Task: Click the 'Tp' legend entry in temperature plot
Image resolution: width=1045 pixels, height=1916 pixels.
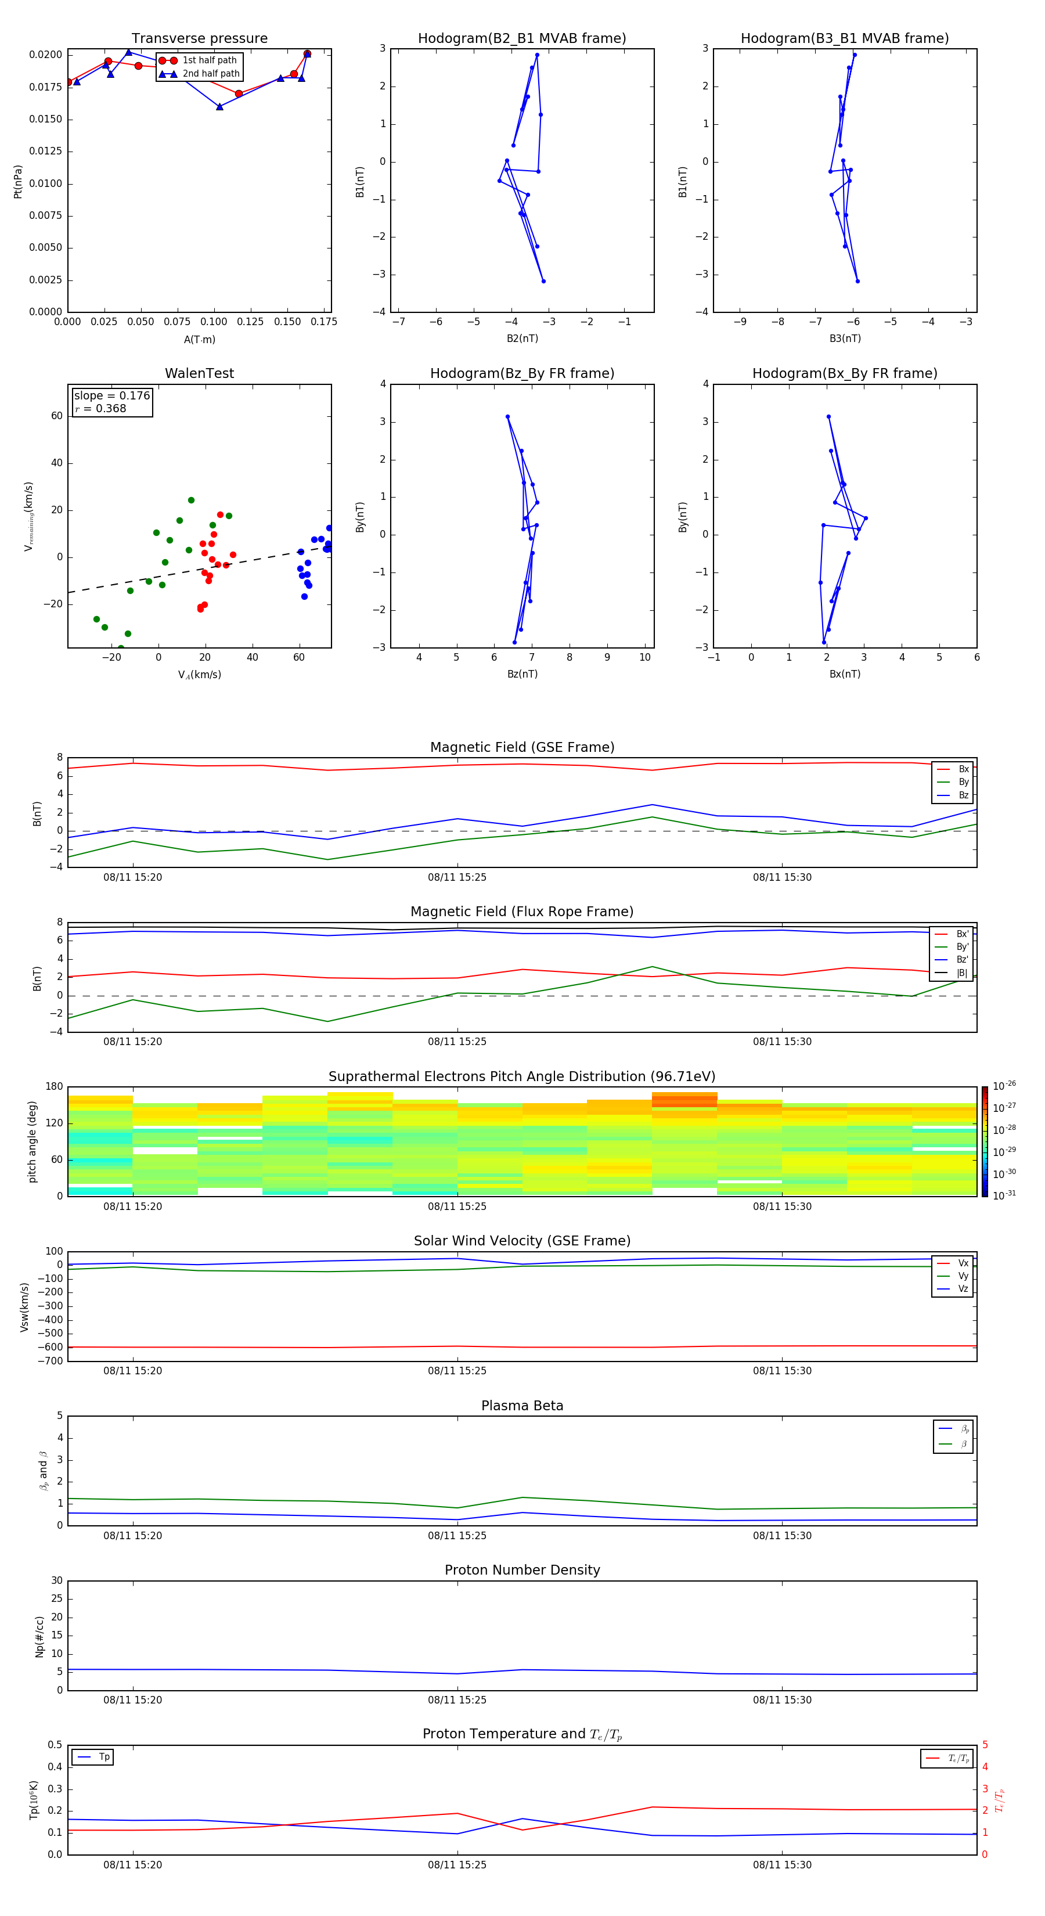Action: tap(93, 1757)
